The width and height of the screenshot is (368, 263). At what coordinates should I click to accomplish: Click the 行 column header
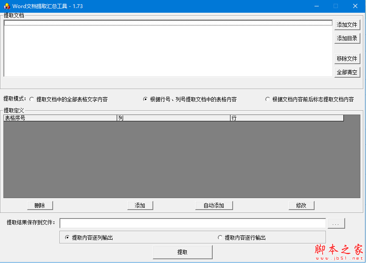click(x=287, y=118)
